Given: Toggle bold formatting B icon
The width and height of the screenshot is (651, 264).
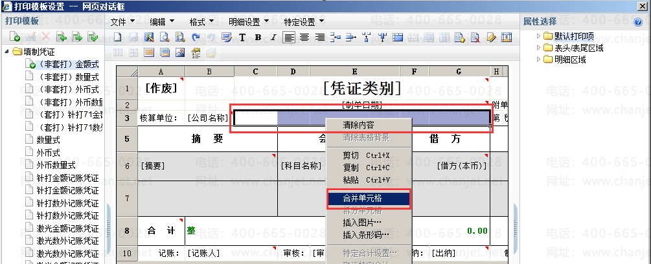Looking at the screenshot, I should tap(258, 38).
